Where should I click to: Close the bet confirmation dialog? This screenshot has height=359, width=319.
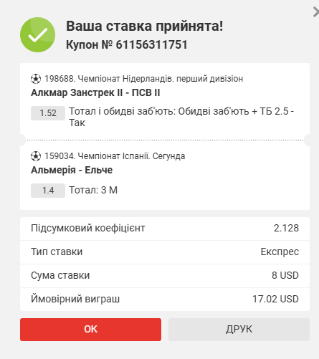[x=316, y=12]
